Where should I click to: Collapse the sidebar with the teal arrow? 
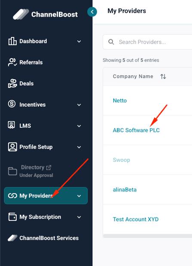tap(92, 12)
